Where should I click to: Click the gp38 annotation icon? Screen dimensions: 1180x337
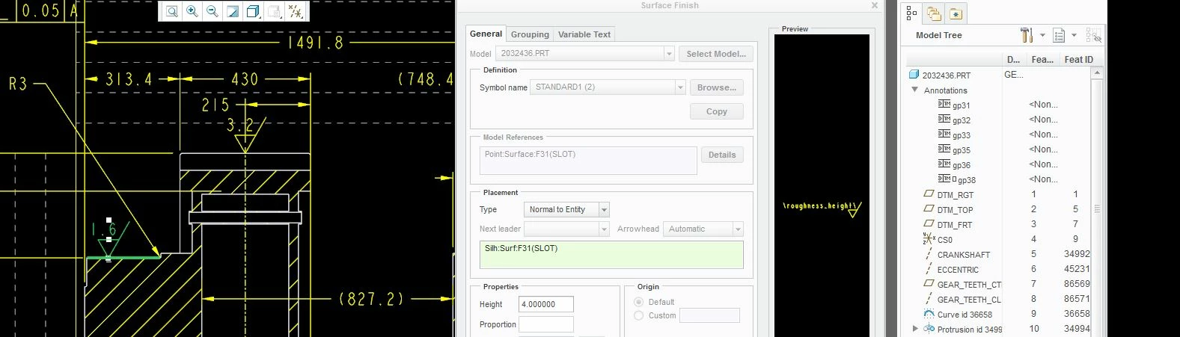click(x=944, y=179)
